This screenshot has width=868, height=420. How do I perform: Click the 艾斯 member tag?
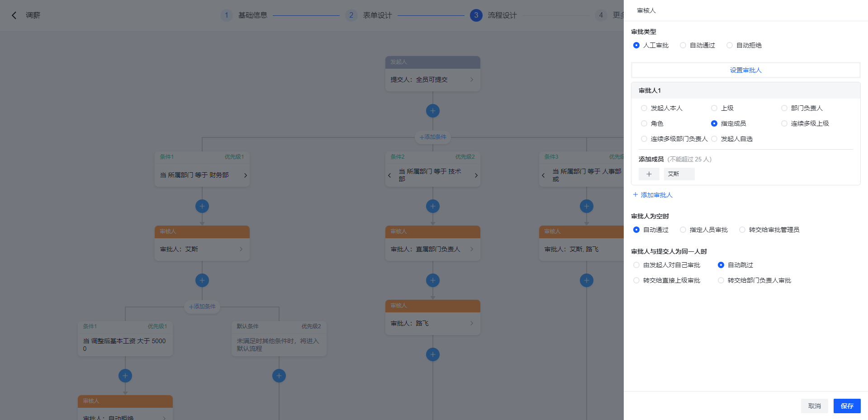pos(679,174)
